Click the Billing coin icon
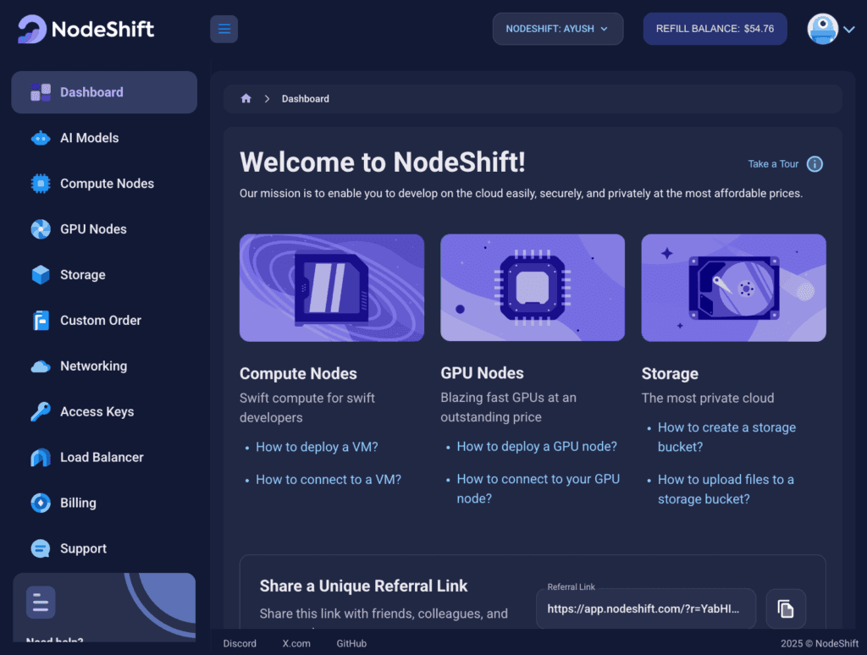The width and height of the screenshot is (867, 655). (x=41, y=503)
